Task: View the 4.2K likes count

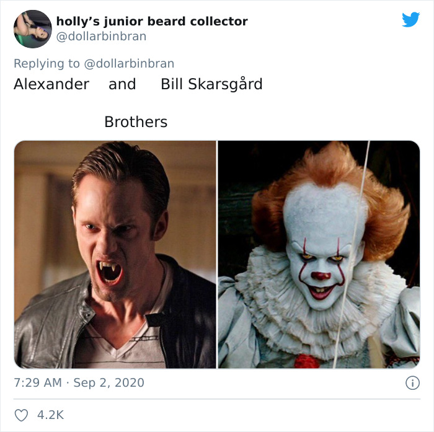Action: [x=50, y=415]
